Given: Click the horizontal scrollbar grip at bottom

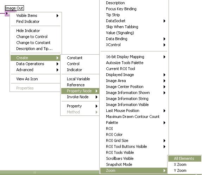Looking at the screenshot, I should (x=35, y=173).
